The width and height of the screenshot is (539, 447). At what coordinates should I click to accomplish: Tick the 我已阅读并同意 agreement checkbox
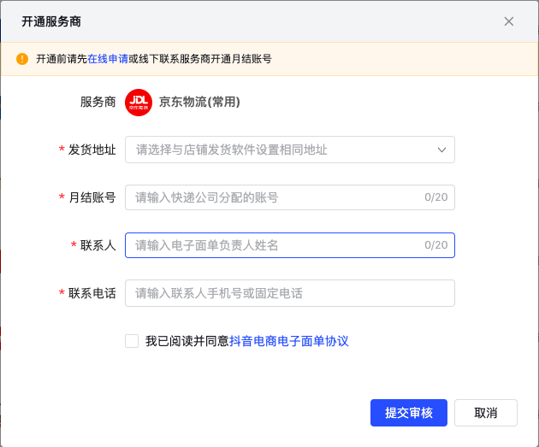(x=132, y=341)
